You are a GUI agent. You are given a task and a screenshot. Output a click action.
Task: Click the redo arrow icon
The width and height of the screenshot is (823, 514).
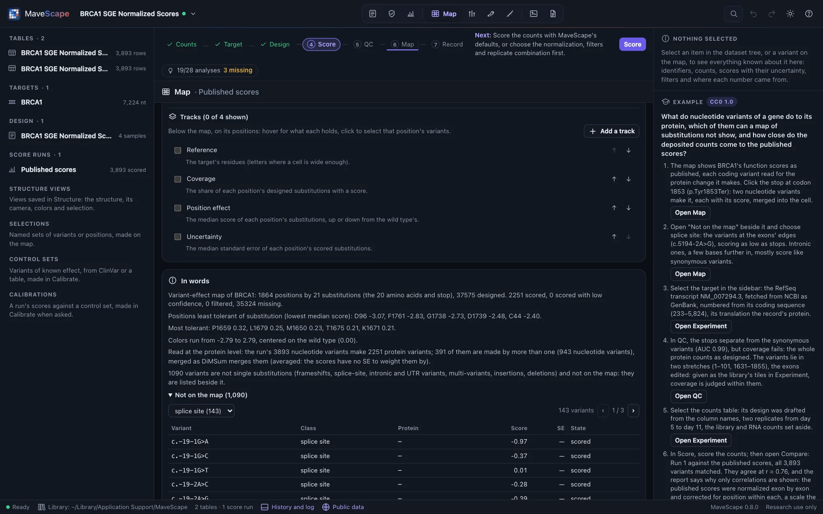[x=772, y=14]
